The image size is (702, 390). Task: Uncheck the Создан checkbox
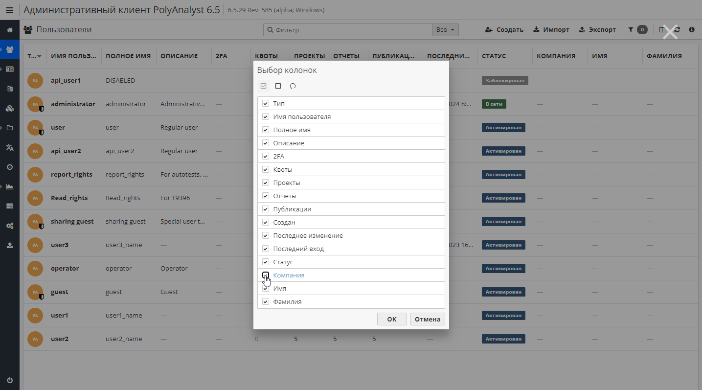(x=266, y=222)
